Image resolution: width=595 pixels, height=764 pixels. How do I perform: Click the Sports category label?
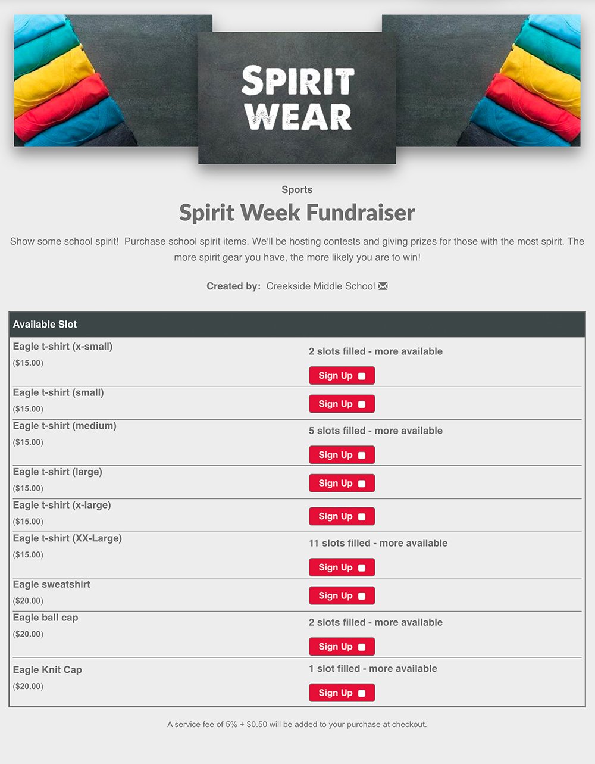[297, 190]
